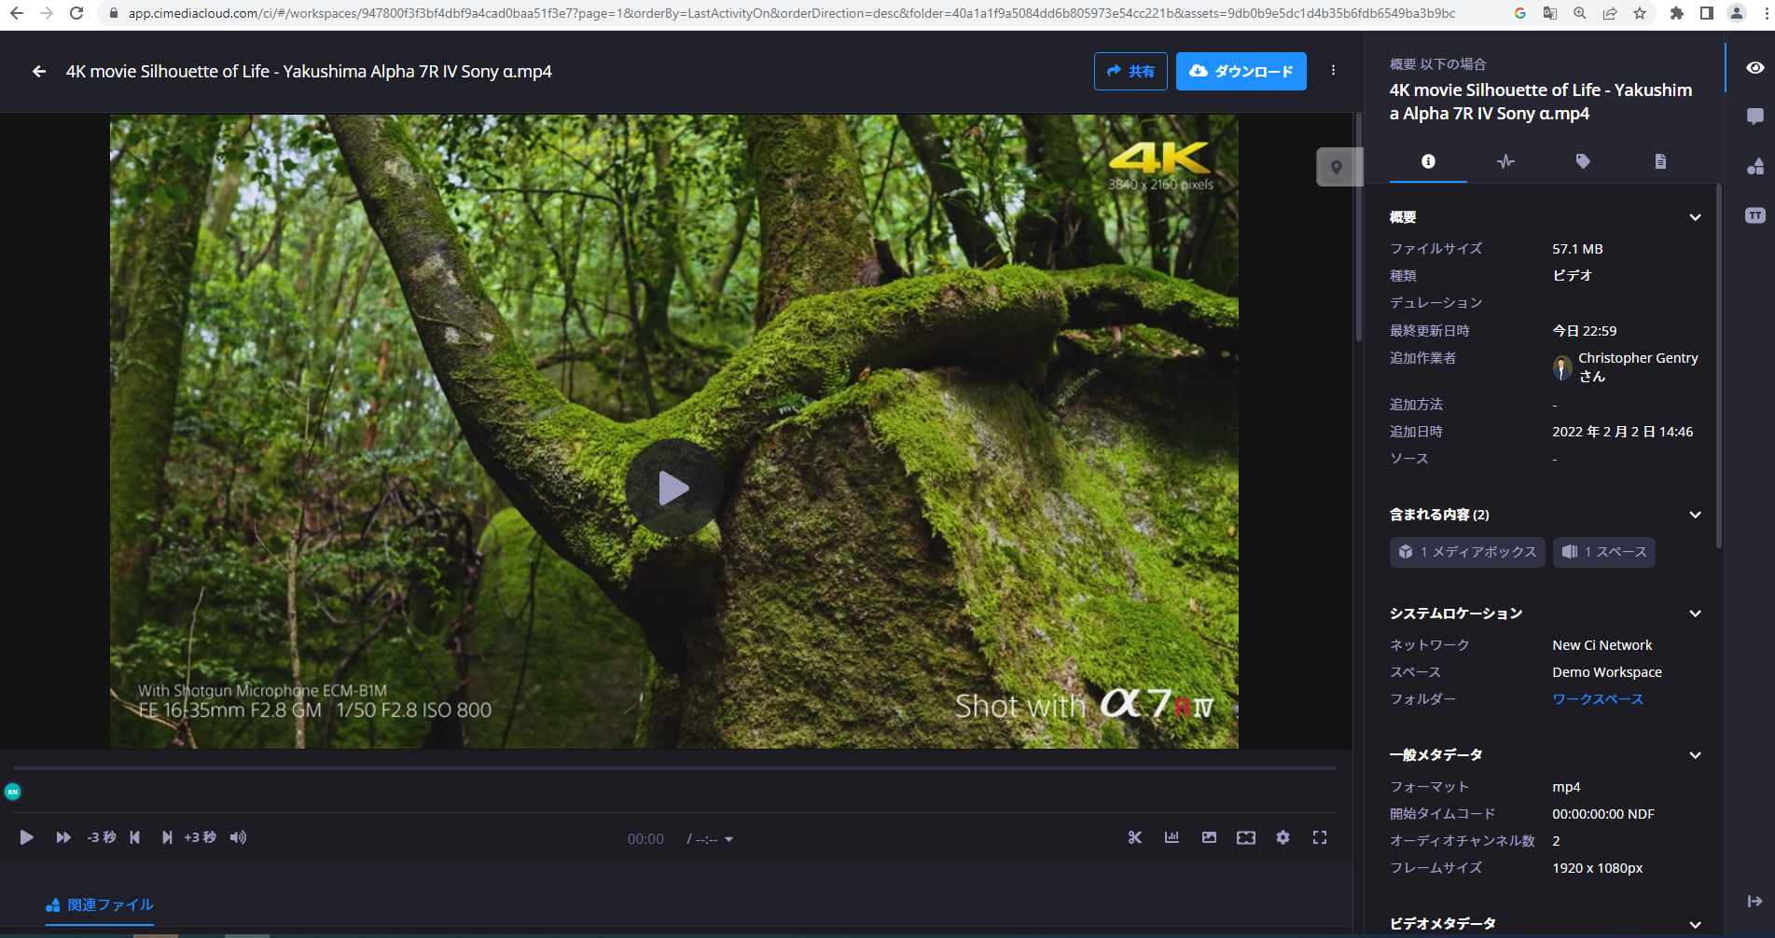Toggle the eye overview panel icon
Screen dimensions: 1775x938
click(x=1754, y=68)
